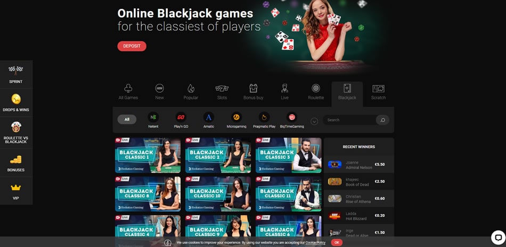Open the Roulette vs Blackjack promo

click(x=16, y=132)
